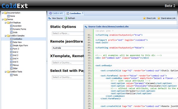Click the Data View page icon
Viewport: 178px width, 109px height.
(11, 42)
